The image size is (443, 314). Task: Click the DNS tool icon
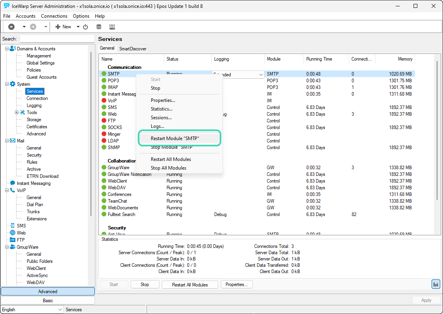112,27
